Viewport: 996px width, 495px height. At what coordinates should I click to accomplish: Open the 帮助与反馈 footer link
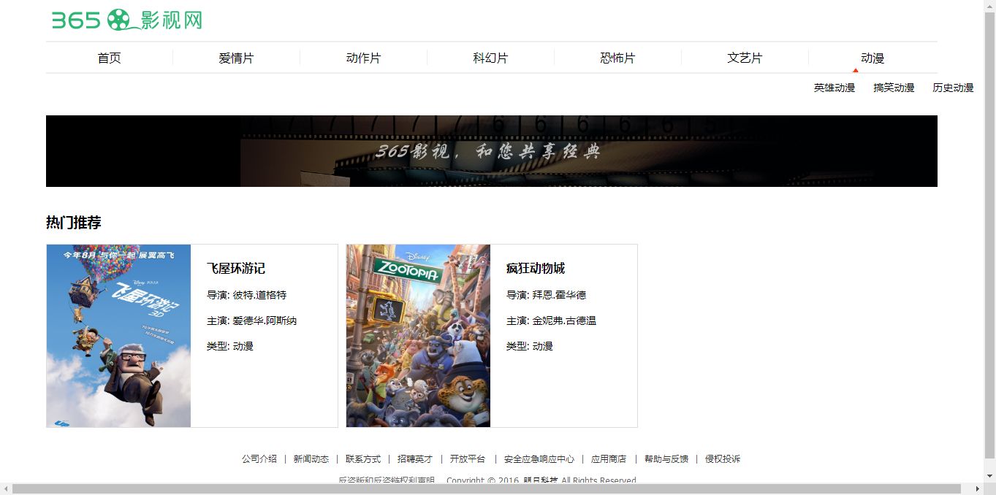tap(666, 459)
